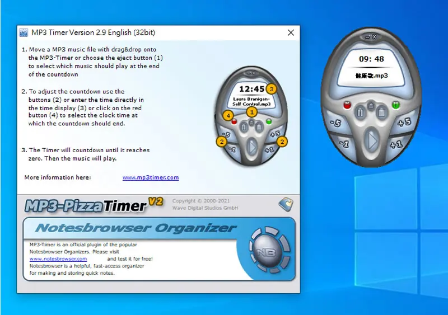Add five minutes with the +5 button

tap(404, 123)
